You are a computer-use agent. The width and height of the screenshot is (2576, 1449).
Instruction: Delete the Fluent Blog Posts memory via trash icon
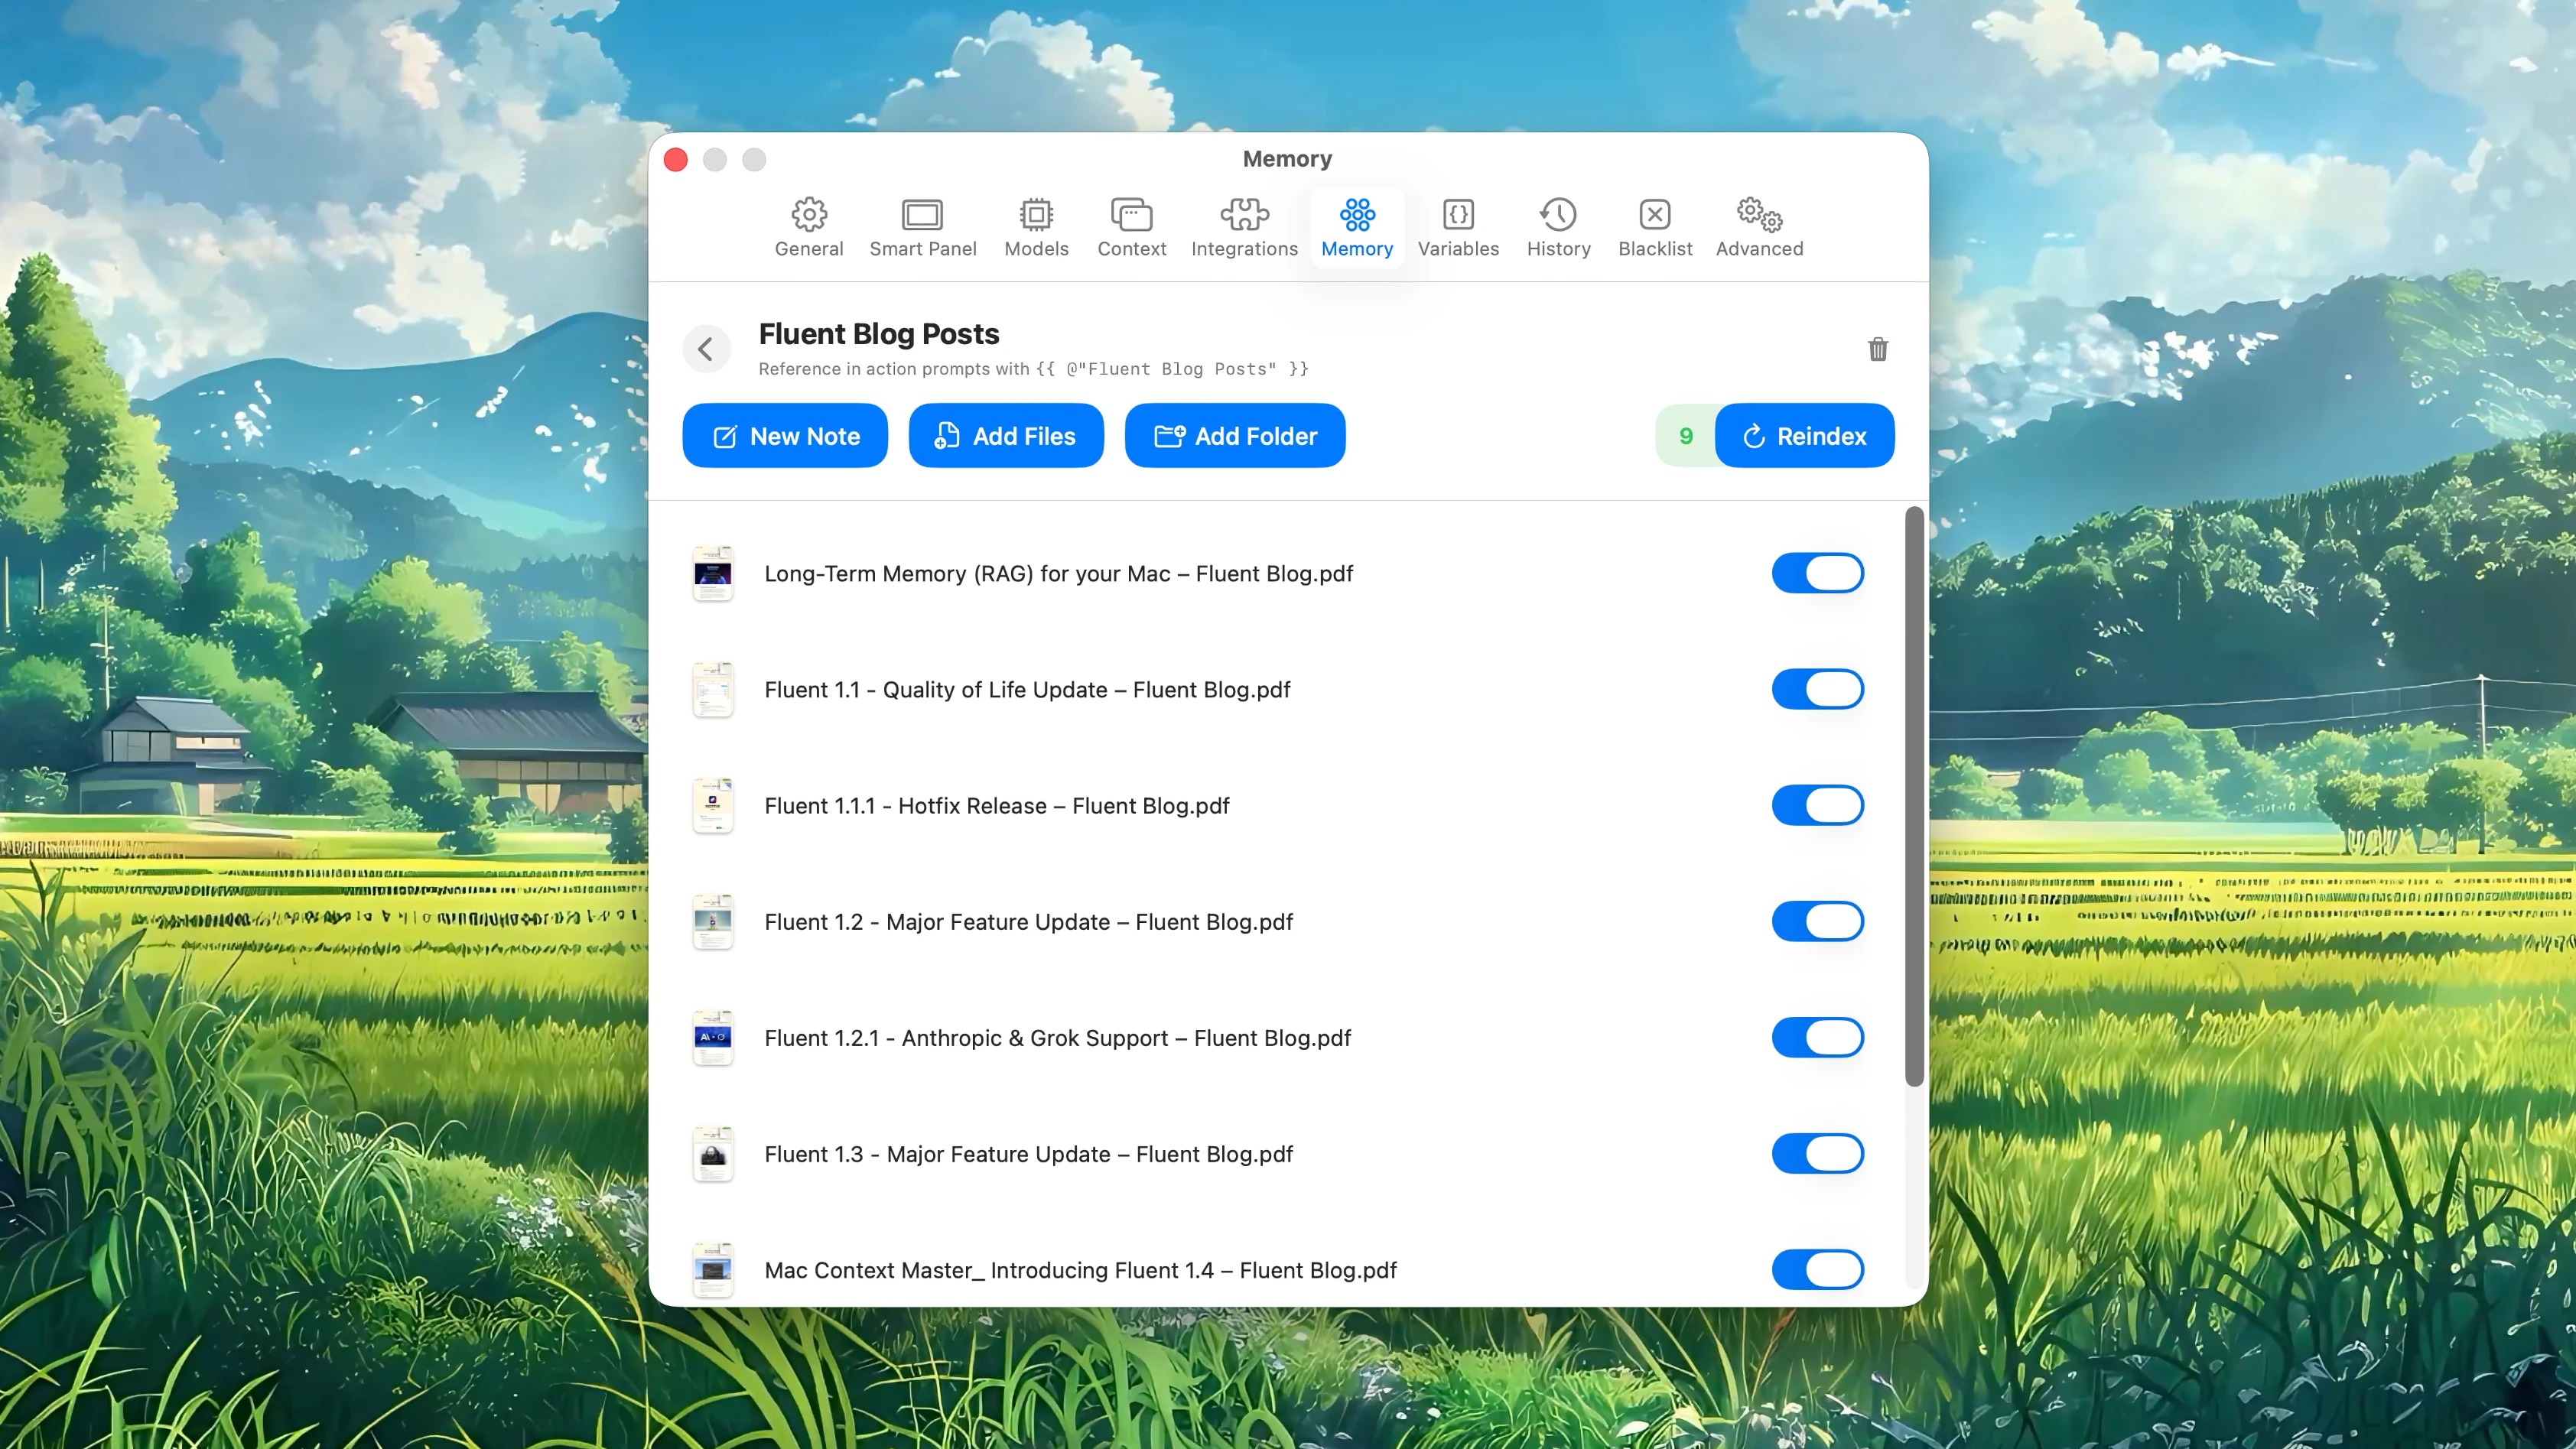click(1877, 349)
